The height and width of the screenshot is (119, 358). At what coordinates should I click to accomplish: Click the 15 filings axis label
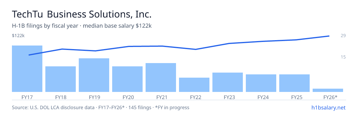tap(343, 57)
